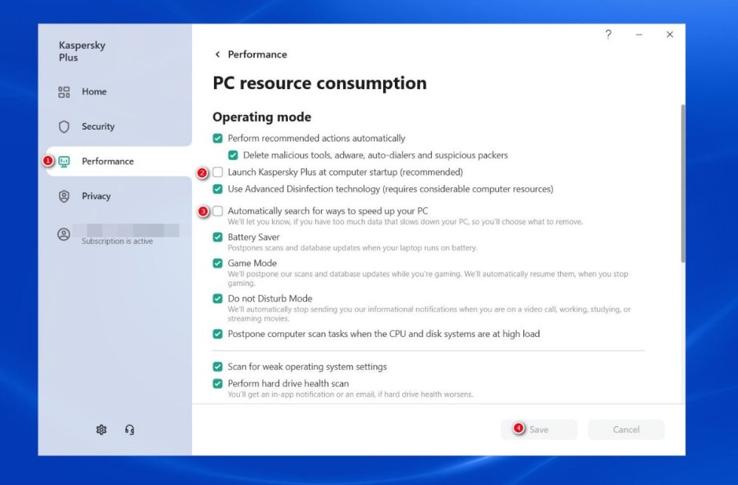Click the Privacy badge icon
This screenshot has width=738, height=485.
(x=64, y=197)
